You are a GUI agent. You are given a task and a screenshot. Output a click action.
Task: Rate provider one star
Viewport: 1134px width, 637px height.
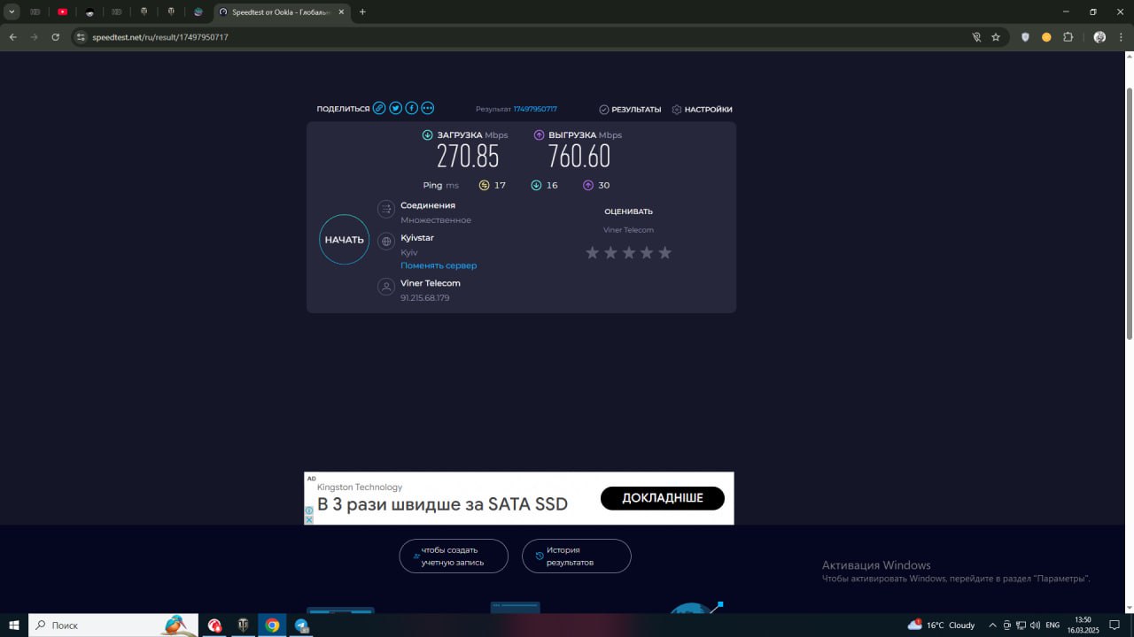[x=593, y=253]
